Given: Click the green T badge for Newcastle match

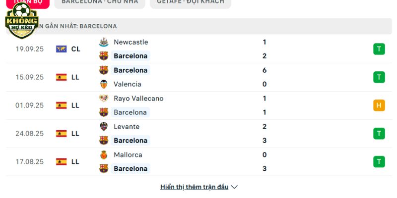Looking at the screenshot, I should [379, 49].
